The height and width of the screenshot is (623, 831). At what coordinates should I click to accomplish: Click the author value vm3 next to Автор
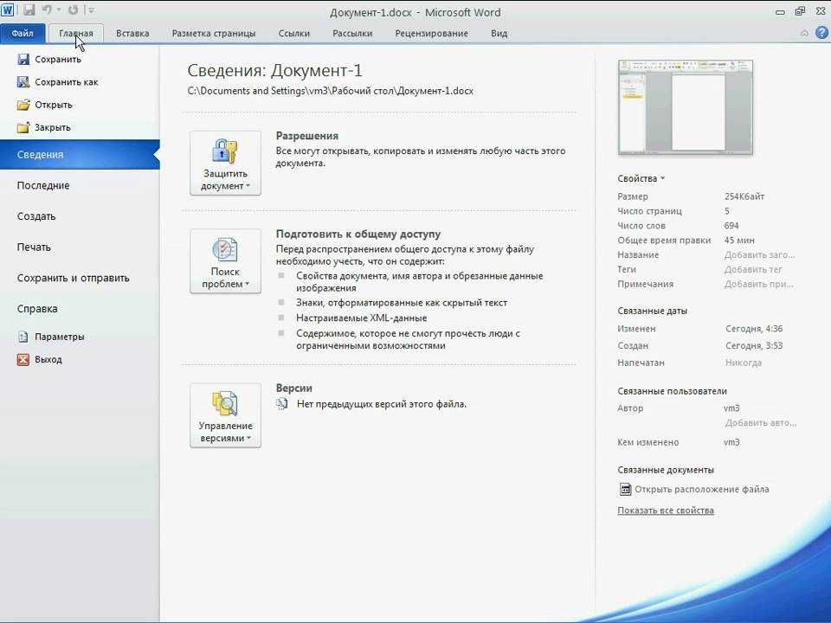(x=732, y=408)
